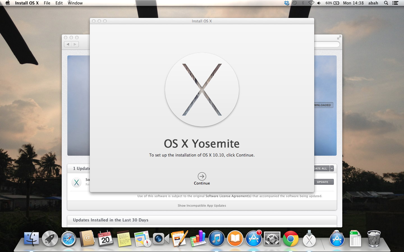Screen dimensions: 404x252
Task: Expand the Update All dropdown arrow
Action: [x=332, y=169]
